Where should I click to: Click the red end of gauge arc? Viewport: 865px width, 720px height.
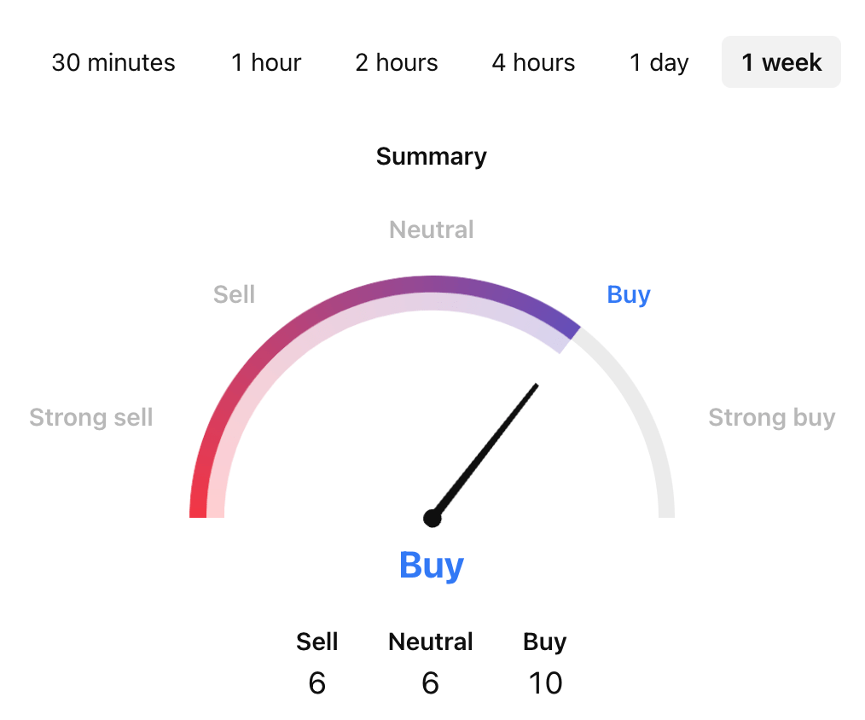click(x=199, y=503)
